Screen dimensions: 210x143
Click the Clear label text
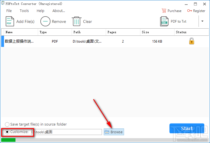87,21
